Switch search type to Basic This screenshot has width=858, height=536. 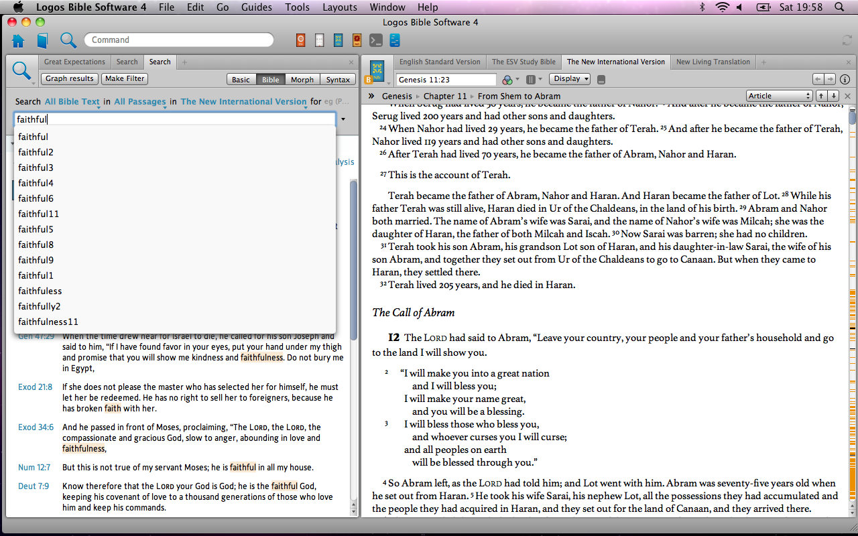241,79
